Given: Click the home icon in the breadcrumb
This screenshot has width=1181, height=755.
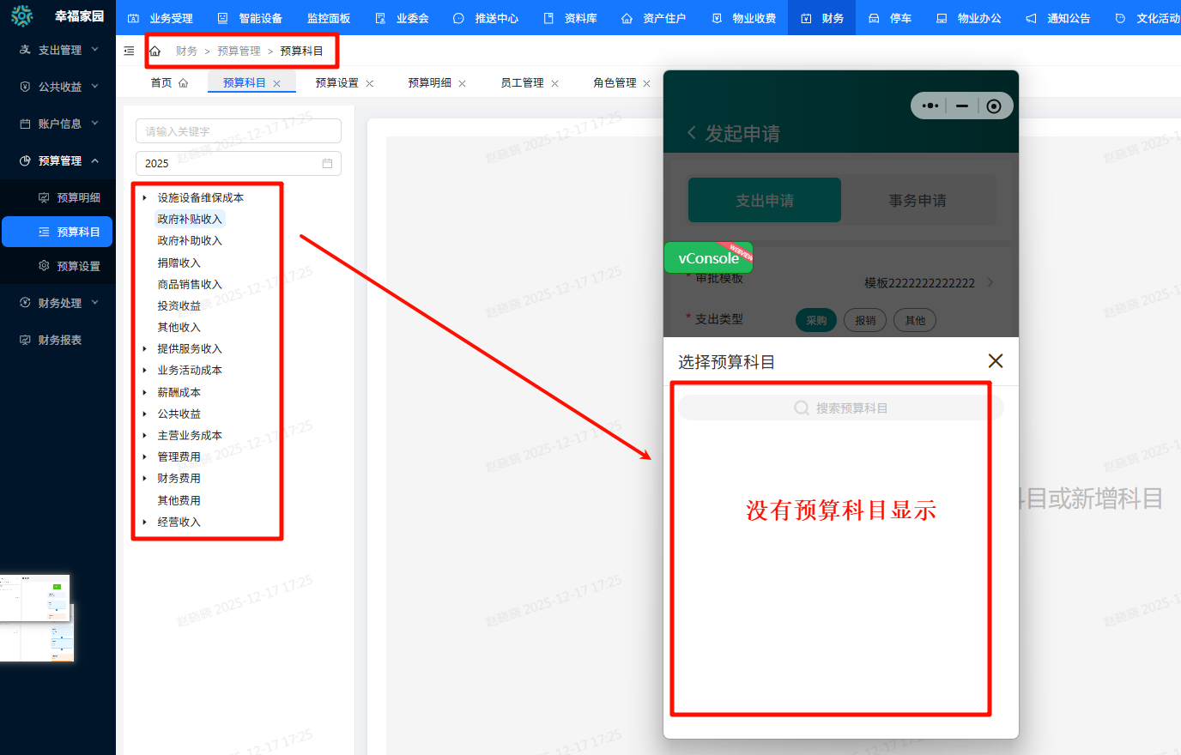Looking at the screenshot, I should pyautogui.click(x=155, y=51).
